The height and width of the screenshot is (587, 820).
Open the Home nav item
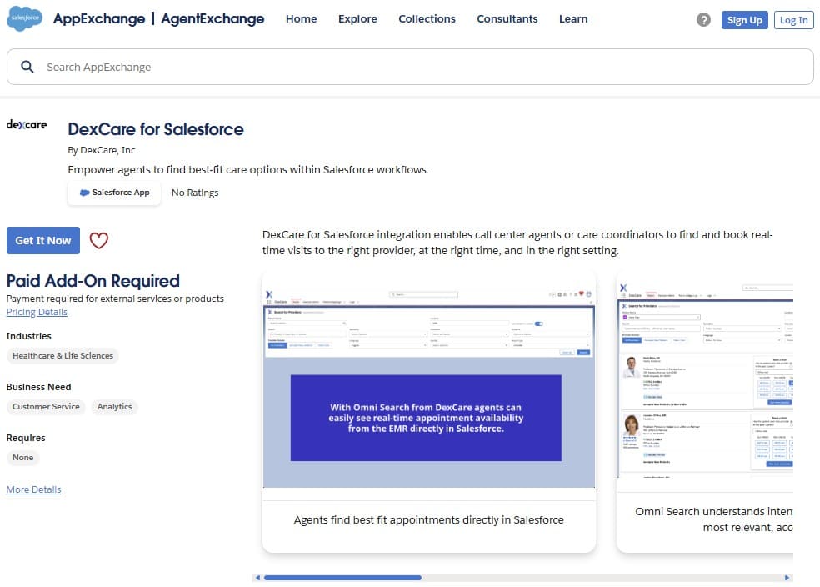301,19
